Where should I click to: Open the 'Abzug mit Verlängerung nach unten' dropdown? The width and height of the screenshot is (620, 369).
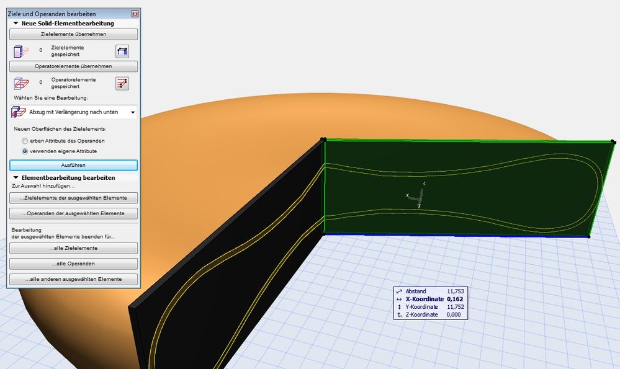pyautogui.click(x=74, y=112)
